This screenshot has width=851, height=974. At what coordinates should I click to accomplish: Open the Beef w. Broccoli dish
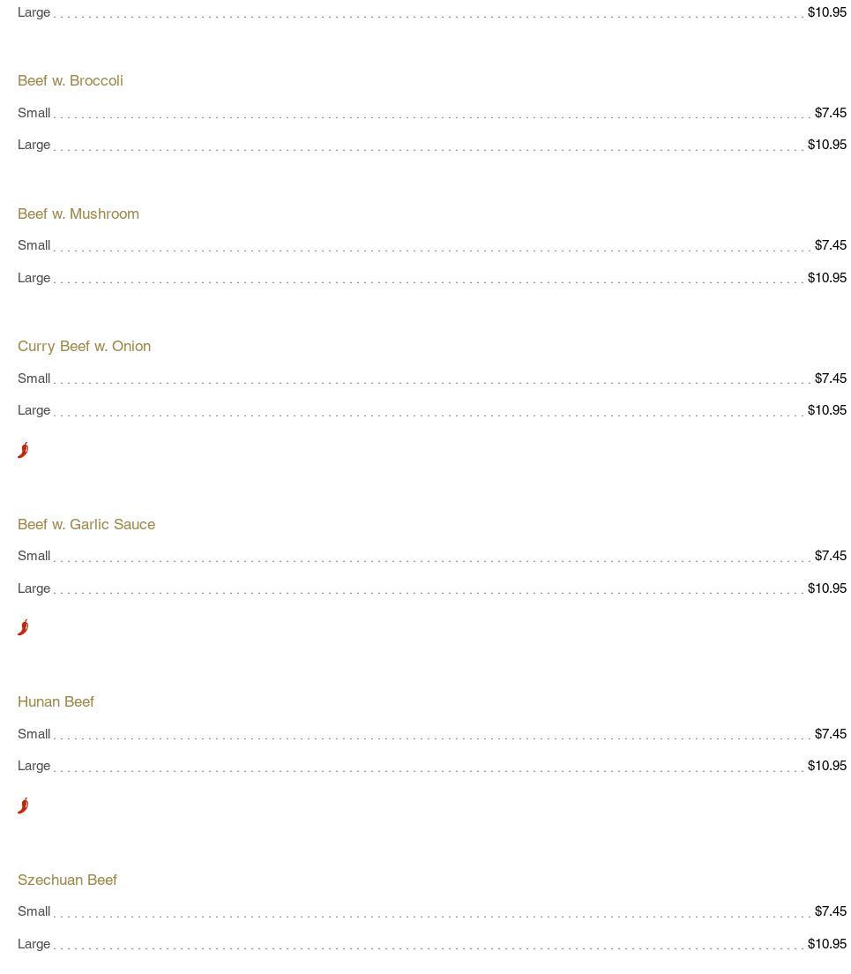(71, 80)
